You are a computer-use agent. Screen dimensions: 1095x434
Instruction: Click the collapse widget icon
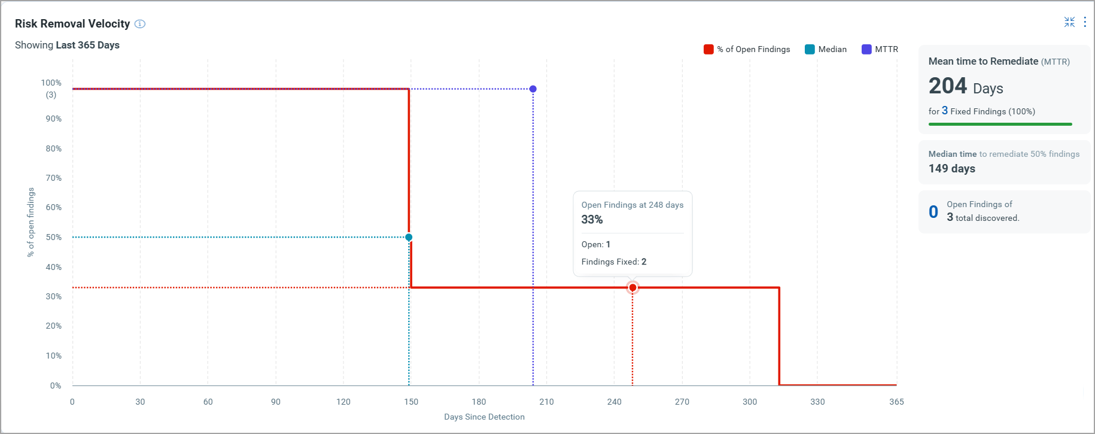point(1069,22)
